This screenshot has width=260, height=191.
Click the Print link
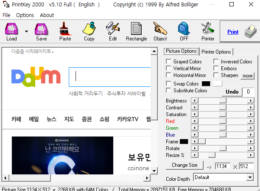pyautogui.click(x=233, y=32)
